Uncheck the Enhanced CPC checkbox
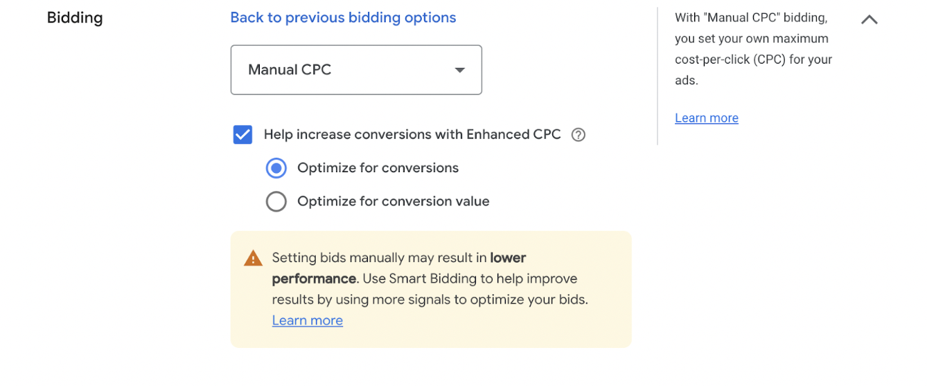 pos(242,134)
